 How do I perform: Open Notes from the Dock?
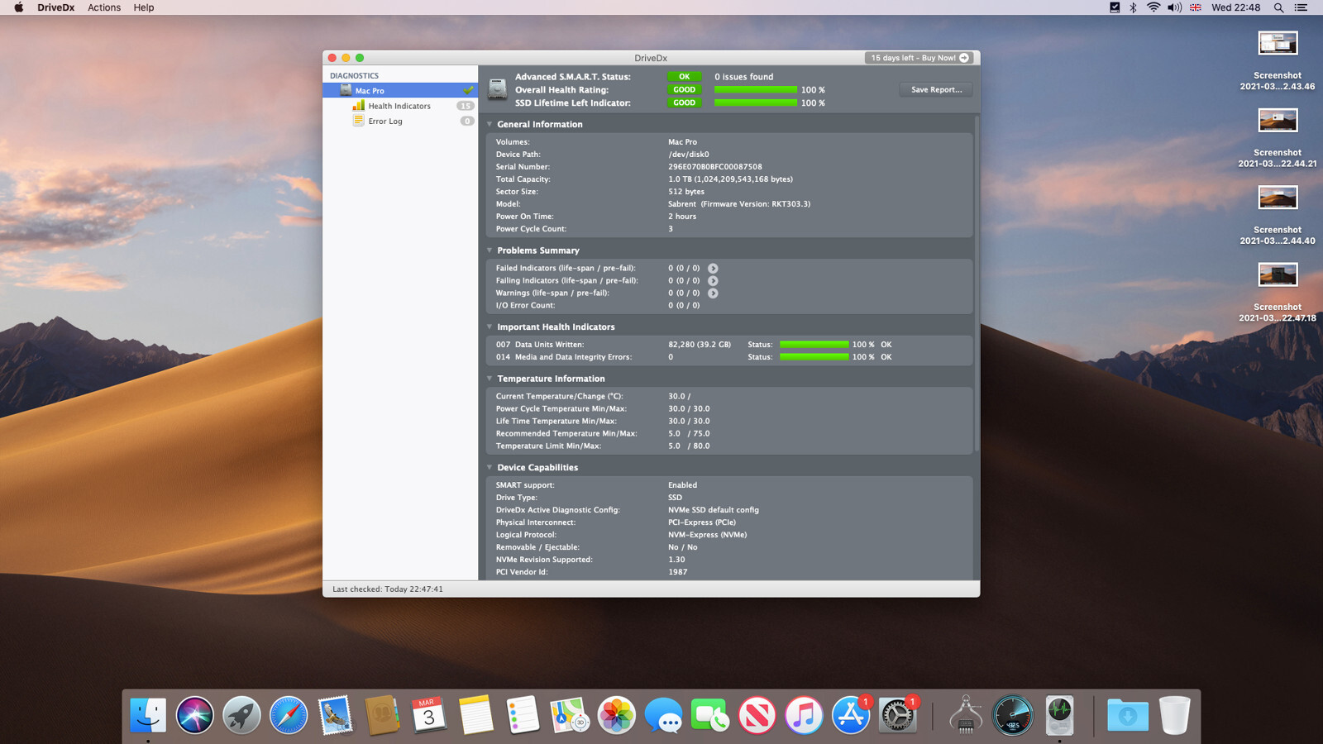[475, 715]
